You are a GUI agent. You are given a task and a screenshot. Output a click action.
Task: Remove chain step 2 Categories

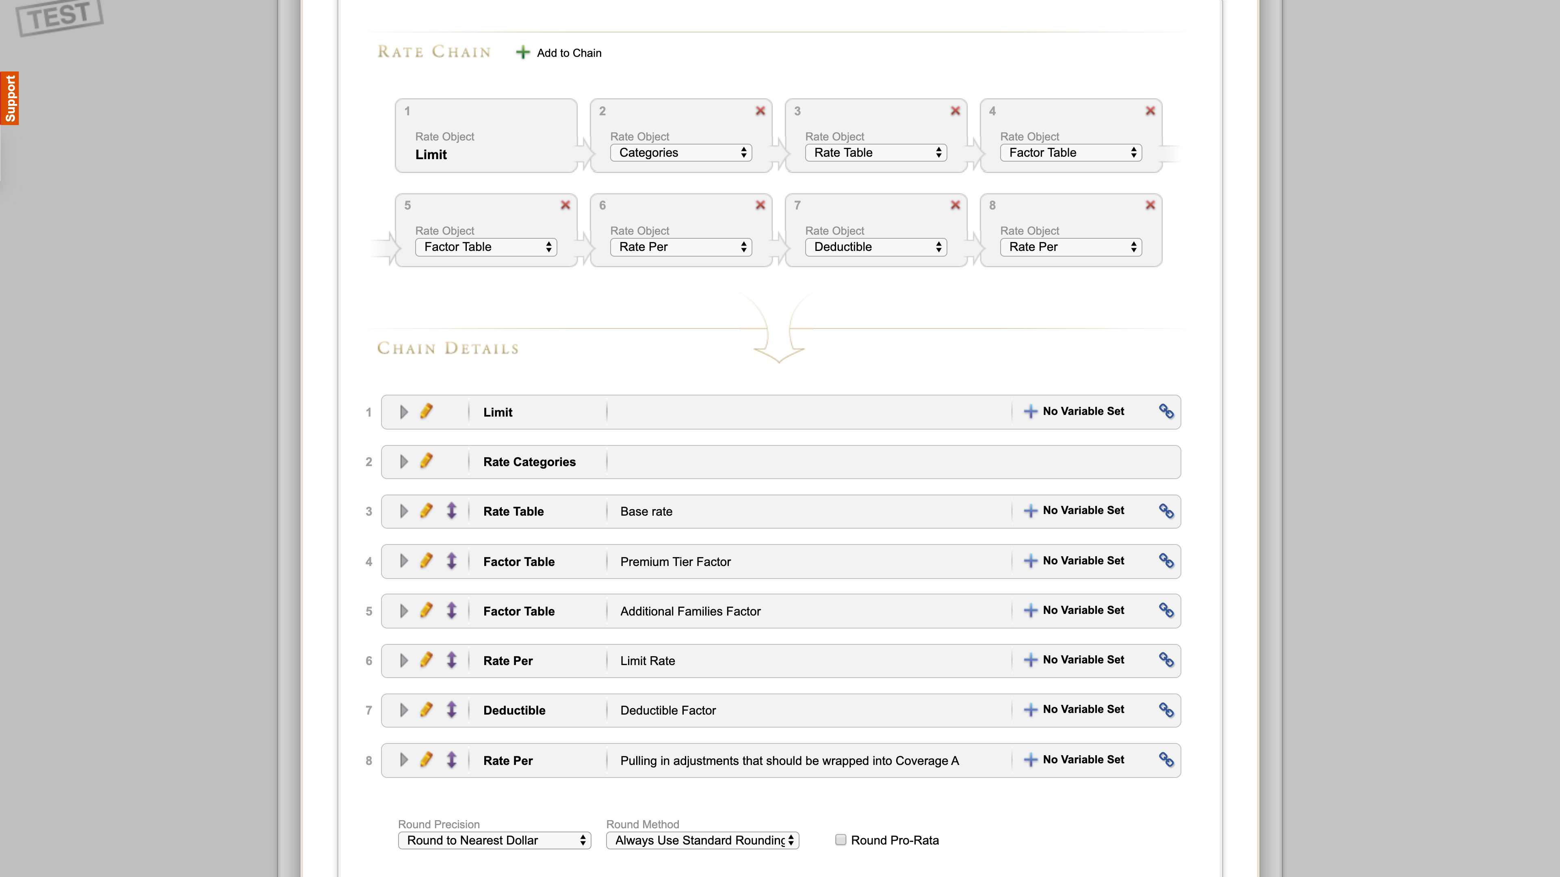pyautogui.click(x=760, y=111)
